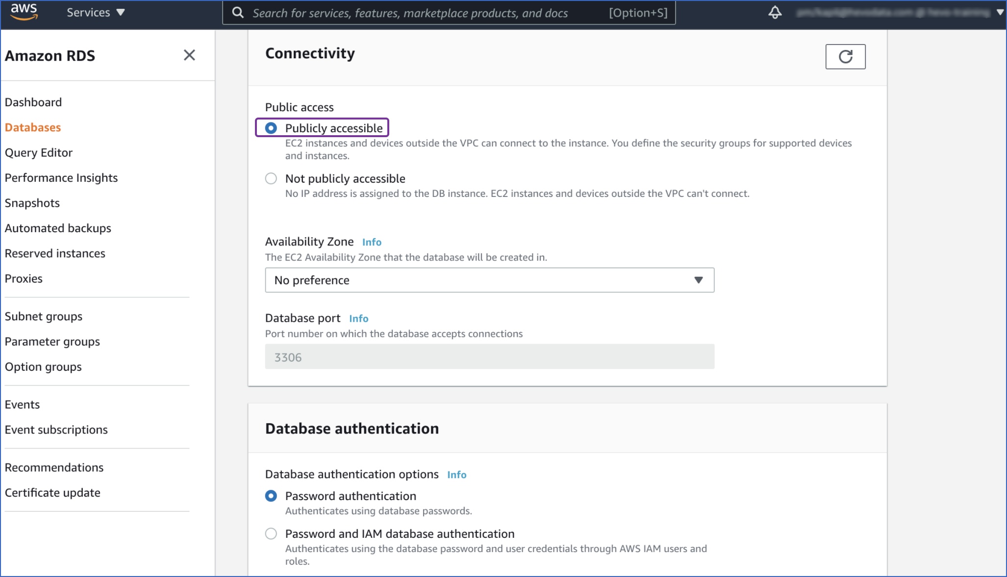Select Publicly accessible radio button
This screenshot has width=1007, height=577.
click(x=271, y=127)
